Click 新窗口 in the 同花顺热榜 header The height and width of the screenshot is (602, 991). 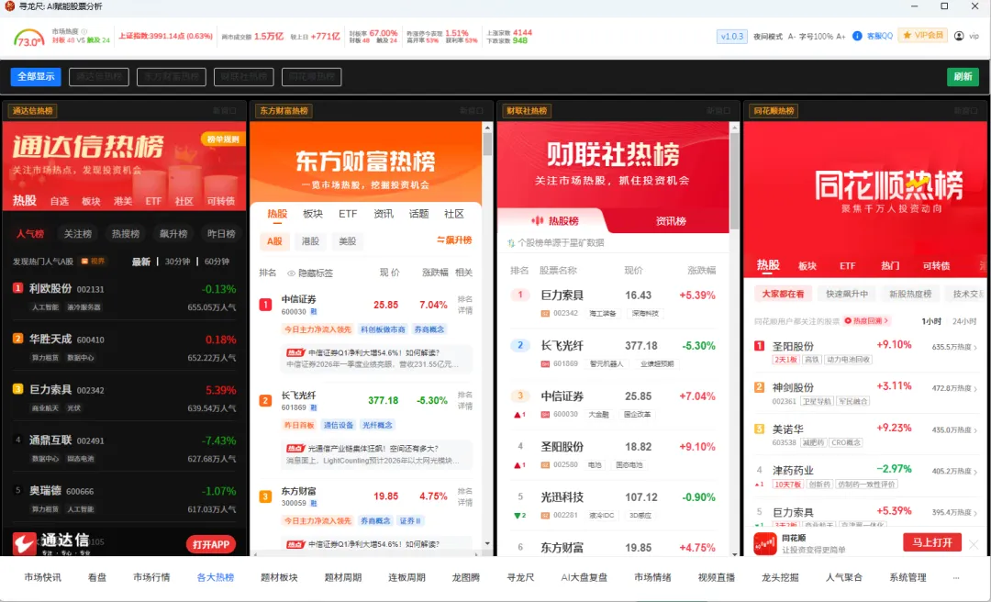(965, 111)
